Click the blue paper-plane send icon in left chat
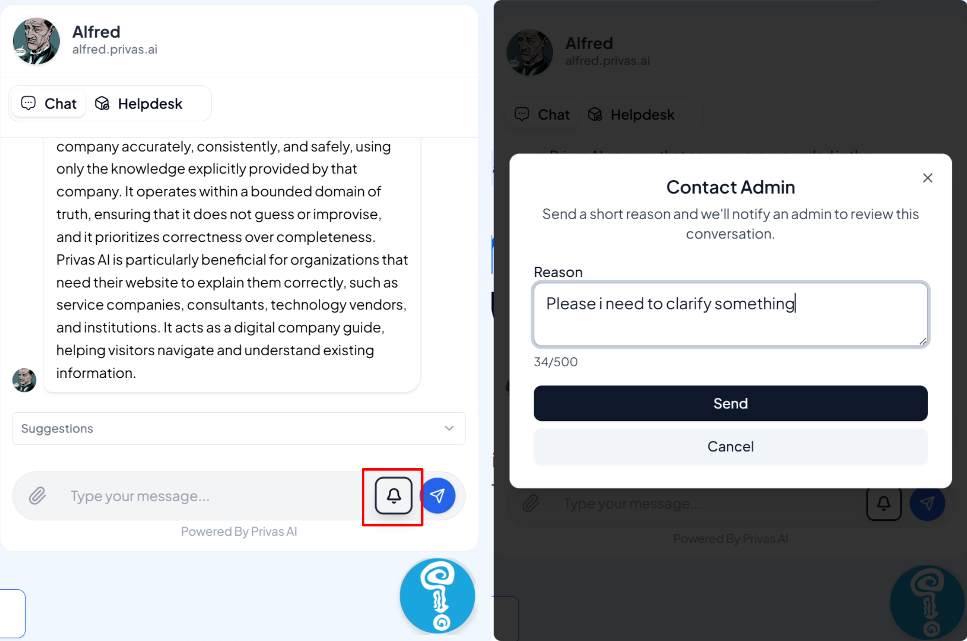Image resolution: width=967 pixels, height=641 pixels. [x=438, y=496]
